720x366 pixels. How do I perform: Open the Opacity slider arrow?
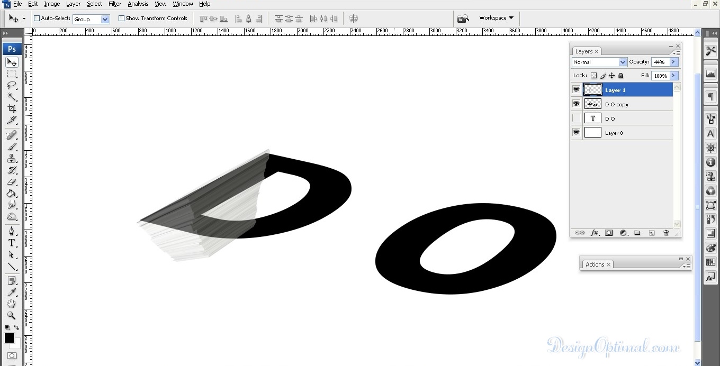pyautogui.click(x=673, y=62)
